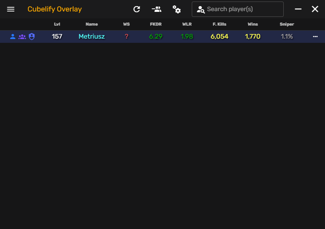
Task: Minimize the Cubelify Overlay window
Action: pyautogui.click(x=298, y=9)
